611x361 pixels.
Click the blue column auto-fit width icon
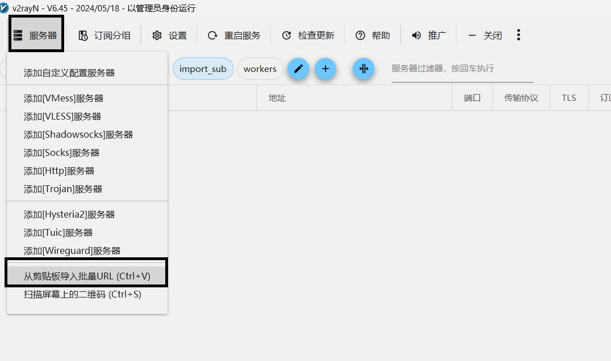pyautogui.click(x=363, y=69)
